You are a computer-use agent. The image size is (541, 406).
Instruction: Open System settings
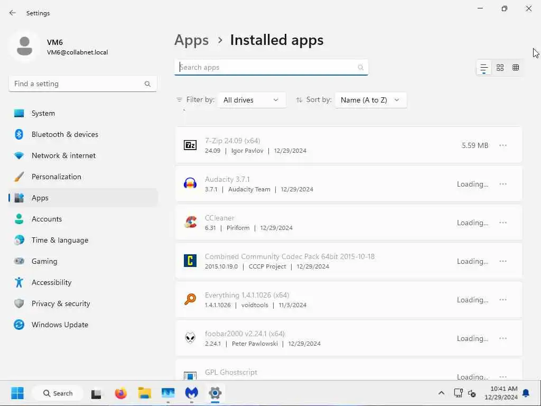pos(83,113)
